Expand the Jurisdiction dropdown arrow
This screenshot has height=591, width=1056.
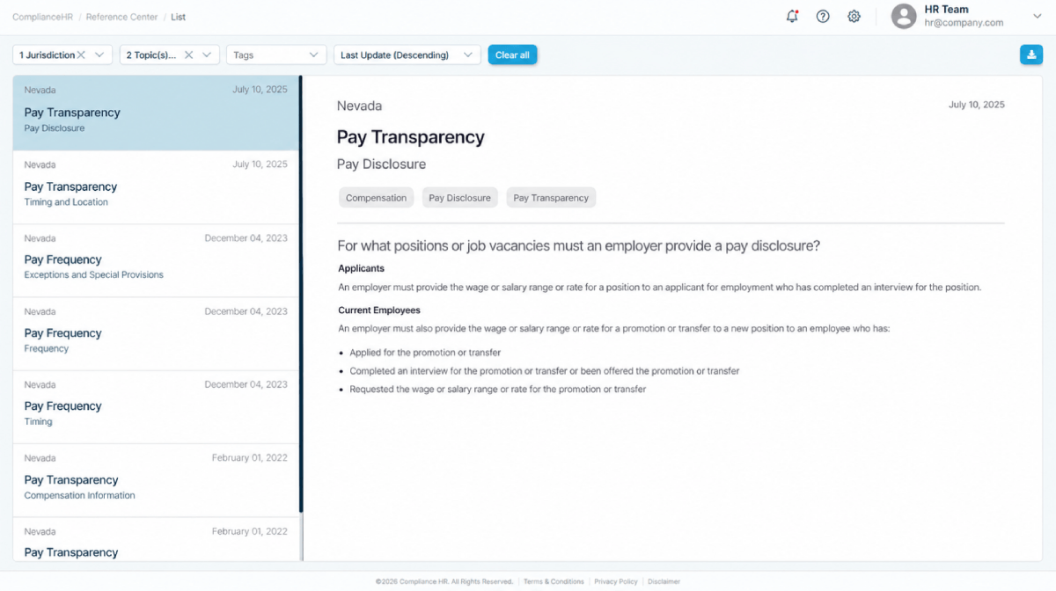(99, 55)
